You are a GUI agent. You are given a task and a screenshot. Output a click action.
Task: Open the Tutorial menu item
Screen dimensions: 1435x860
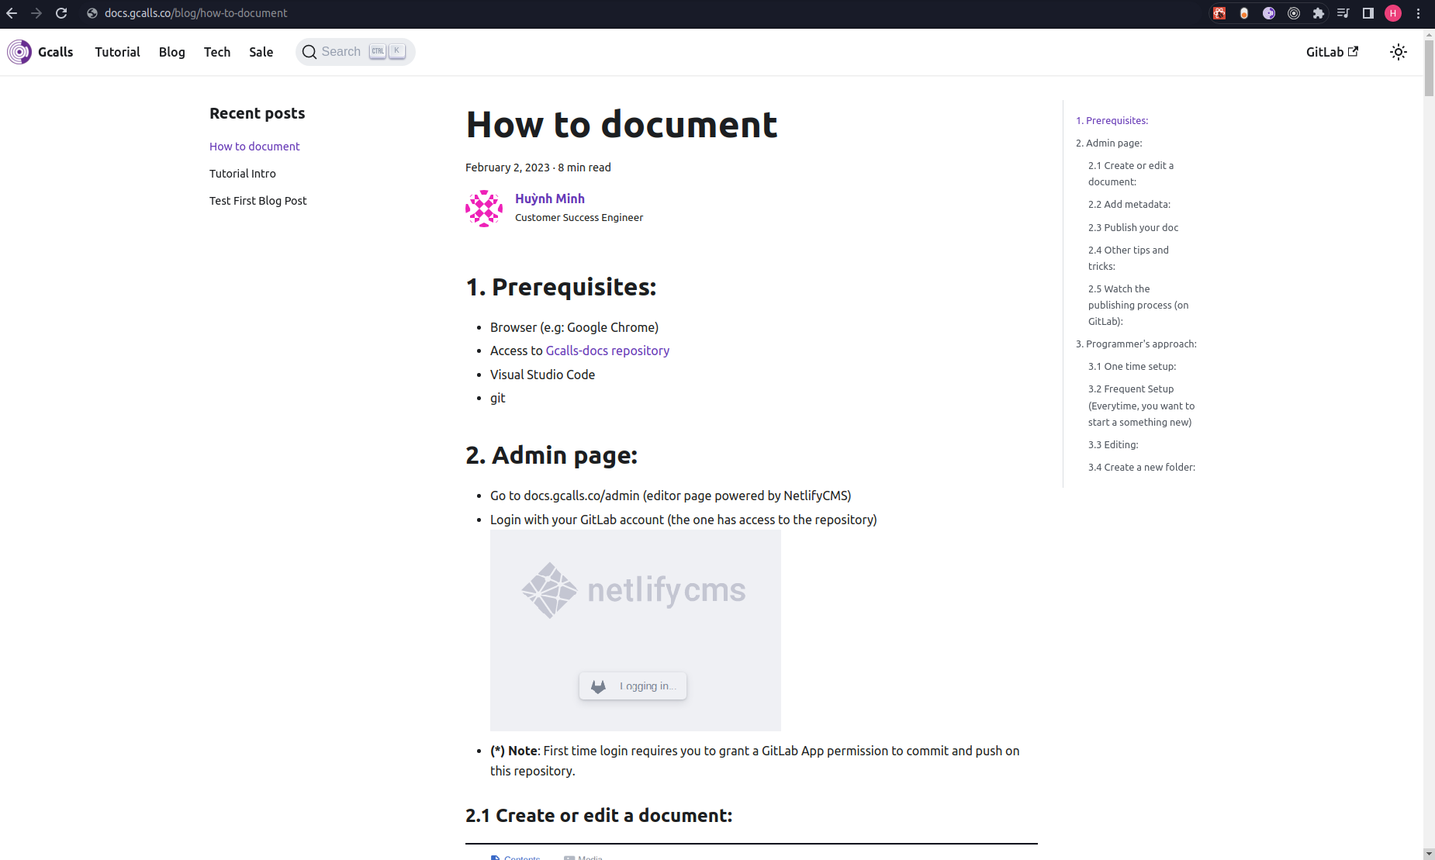tap(117, 52)
